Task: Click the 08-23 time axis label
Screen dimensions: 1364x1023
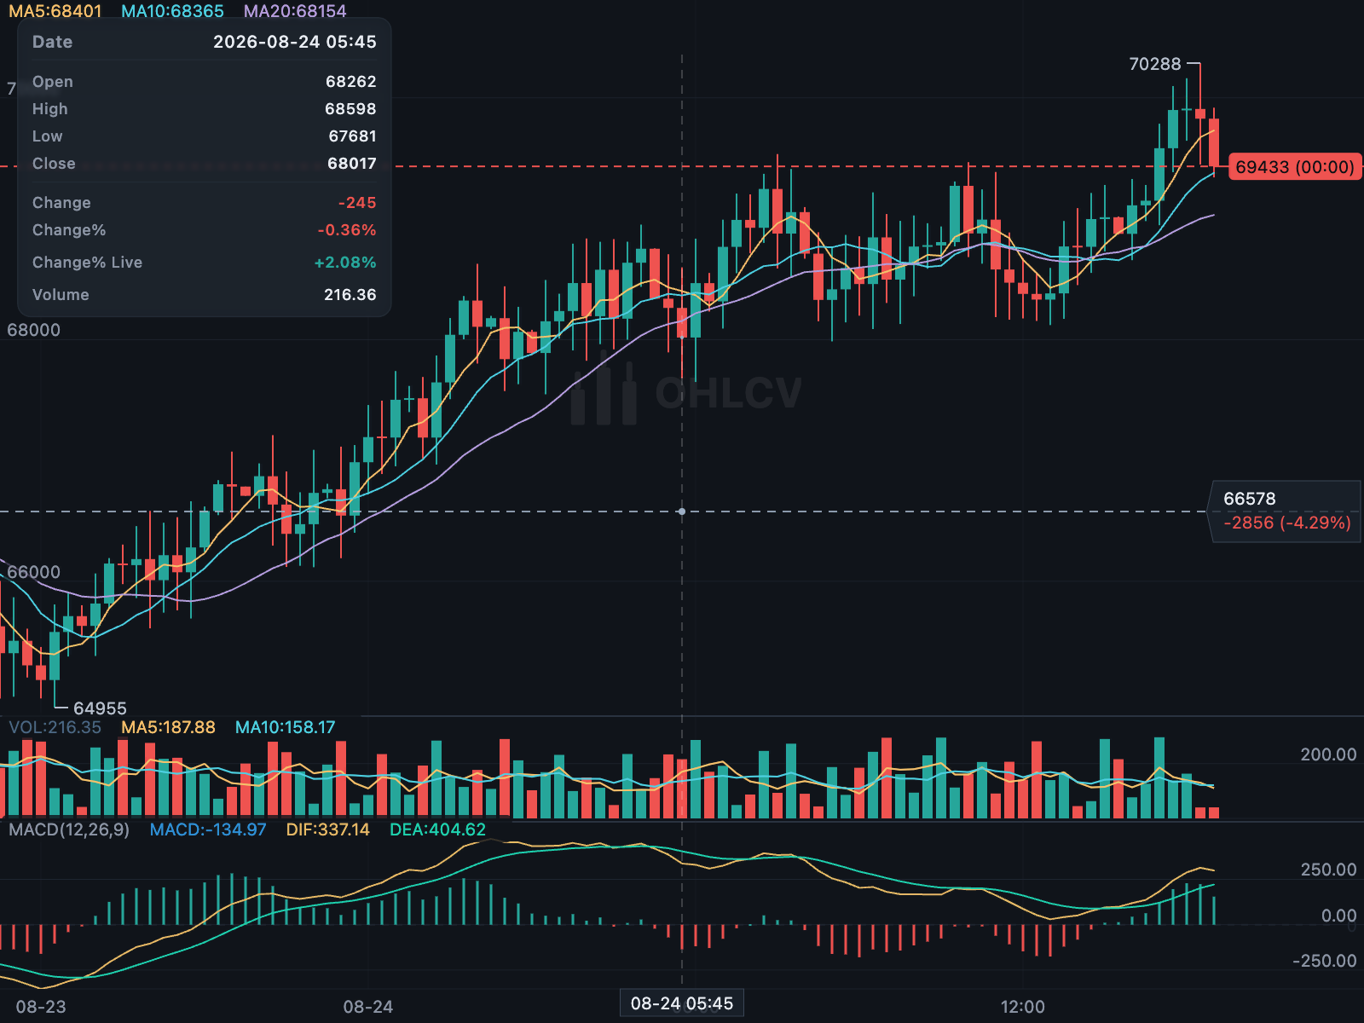Action: 41,1007
